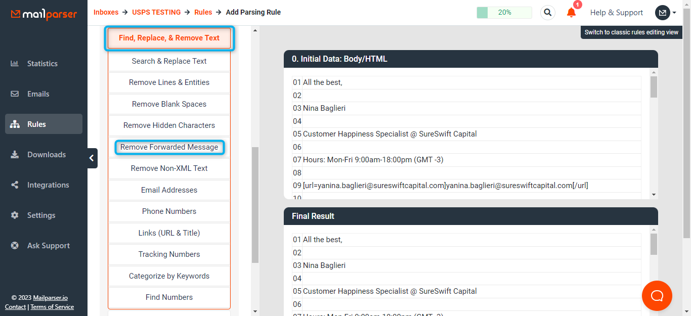
Task: Open the live chat bubble icon
Action: 657,295
